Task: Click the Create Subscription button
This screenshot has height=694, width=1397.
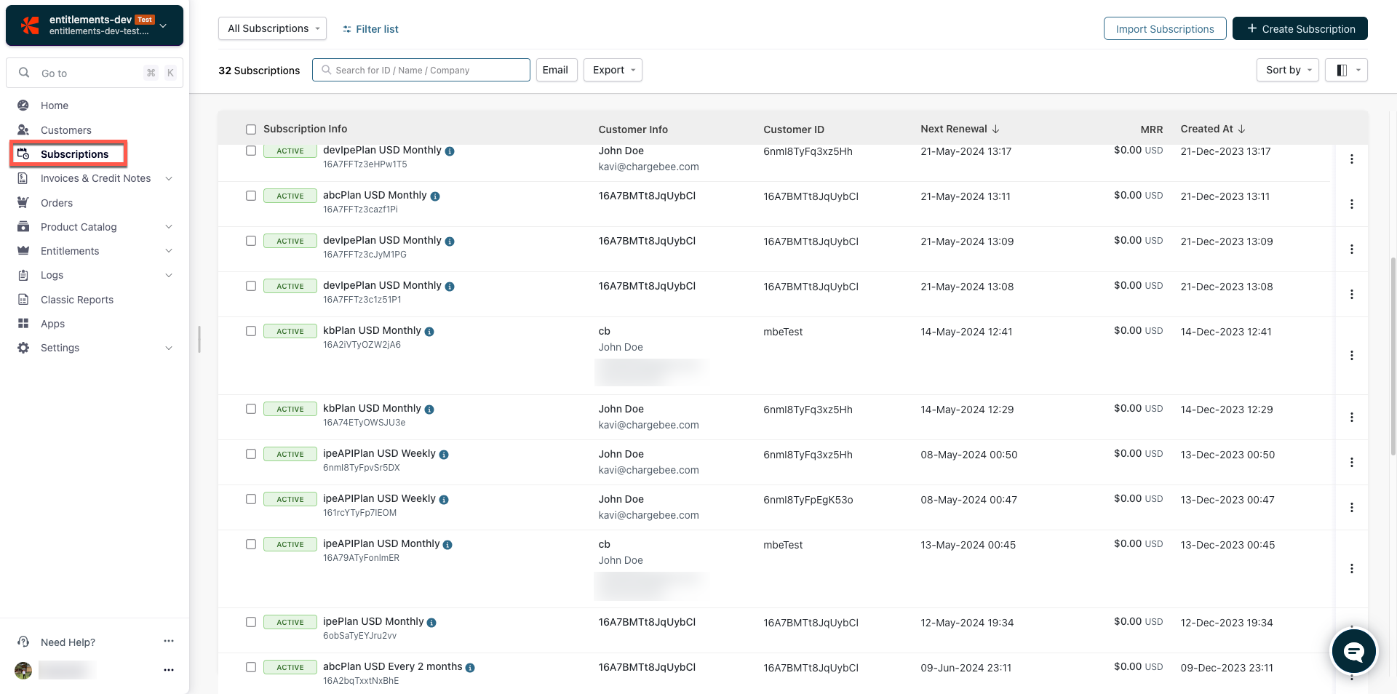Action: click(x=1300, y=28)
